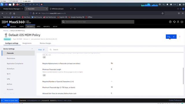The height and width of the screenshot is (104, 185).
Task: Launch Firefox from the Kali panel
Action: (17, 5)
